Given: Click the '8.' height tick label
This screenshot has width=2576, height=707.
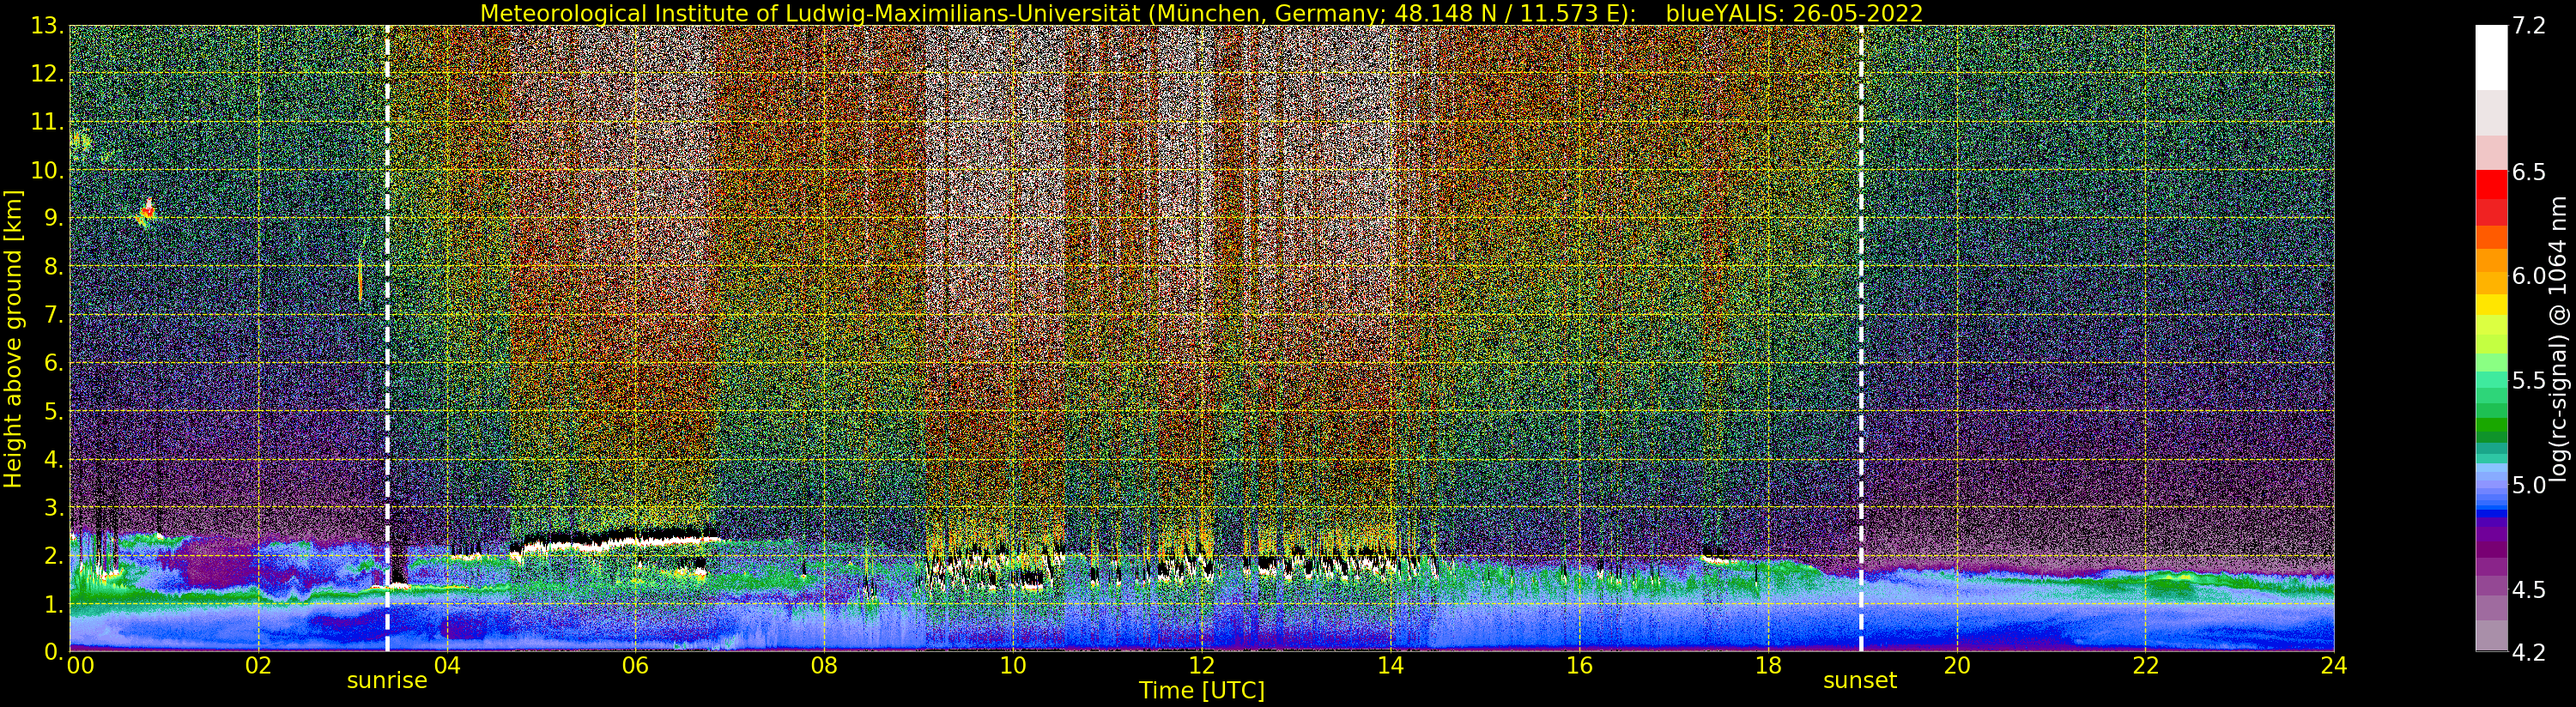Looking at the screenshot, I should [54, 266].
